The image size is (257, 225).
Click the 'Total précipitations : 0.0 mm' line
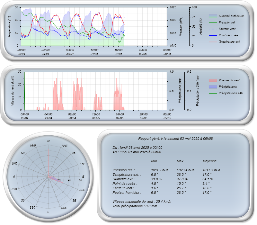[135, 206]
